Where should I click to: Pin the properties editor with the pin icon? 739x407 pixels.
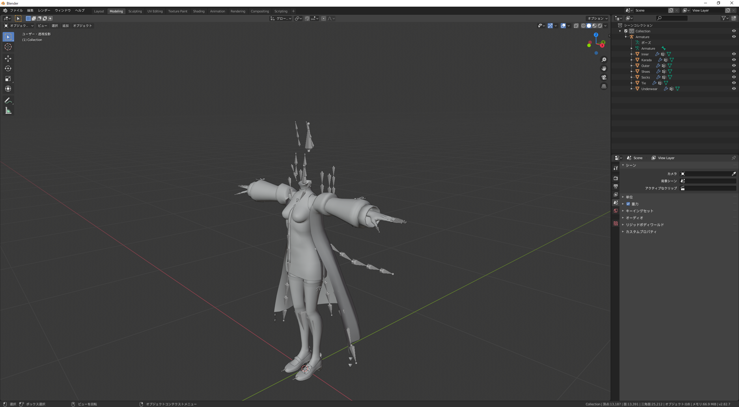734,158
